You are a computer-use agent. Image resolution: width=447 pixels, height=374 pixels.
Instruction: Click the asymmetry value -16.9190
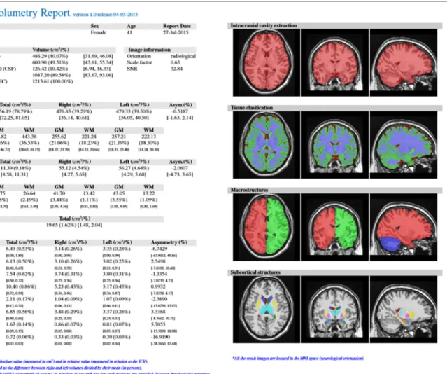(160, 337)
